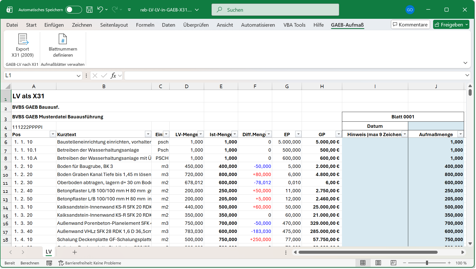Collapse the ribbon with chevron
The image size is (476, 269).
(x=465, y=63)
